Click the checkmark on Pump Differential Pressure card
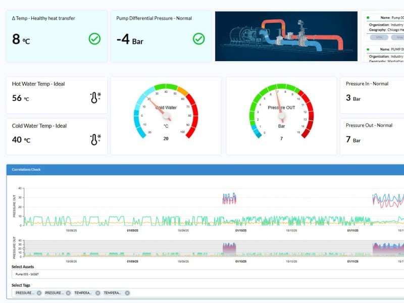This screenshot has height=303, width=404. click(x=199, y=38)
